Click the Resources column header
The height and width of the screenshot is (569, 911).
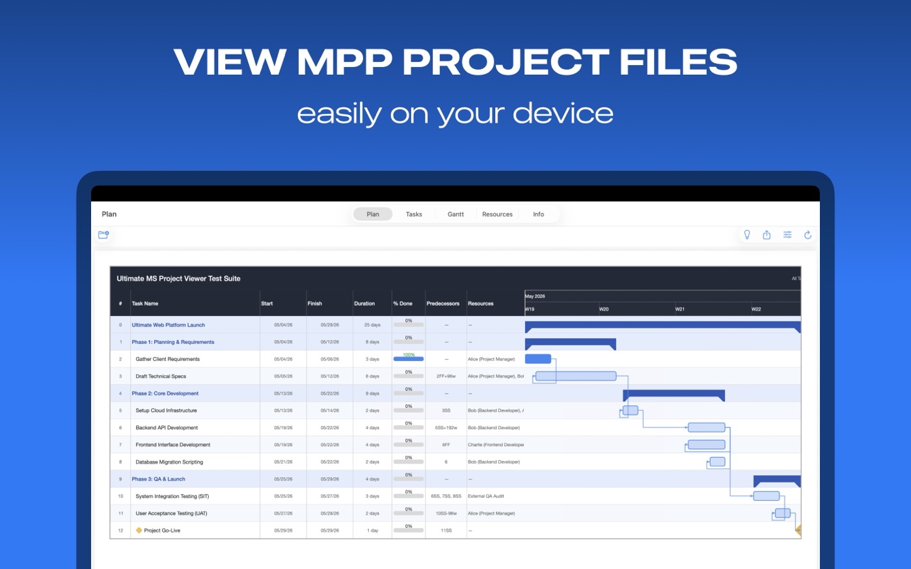pyautogui.click(x=481, y=304)
